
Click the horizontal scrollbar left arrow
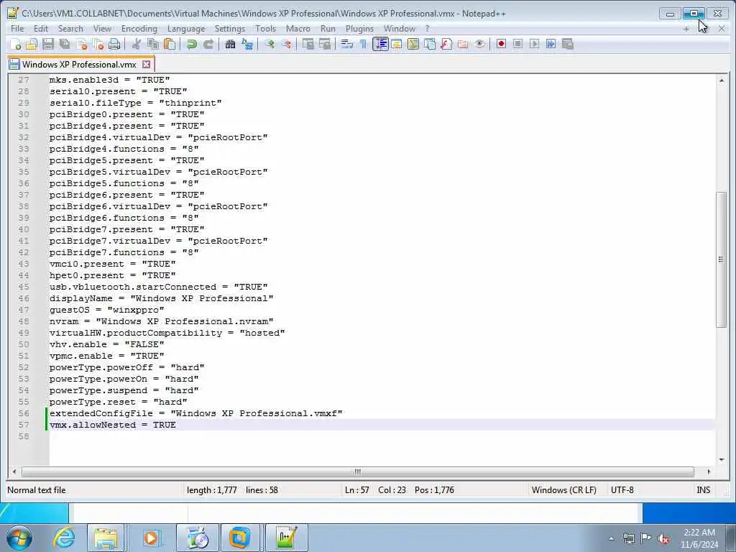(x=14, y=471)
